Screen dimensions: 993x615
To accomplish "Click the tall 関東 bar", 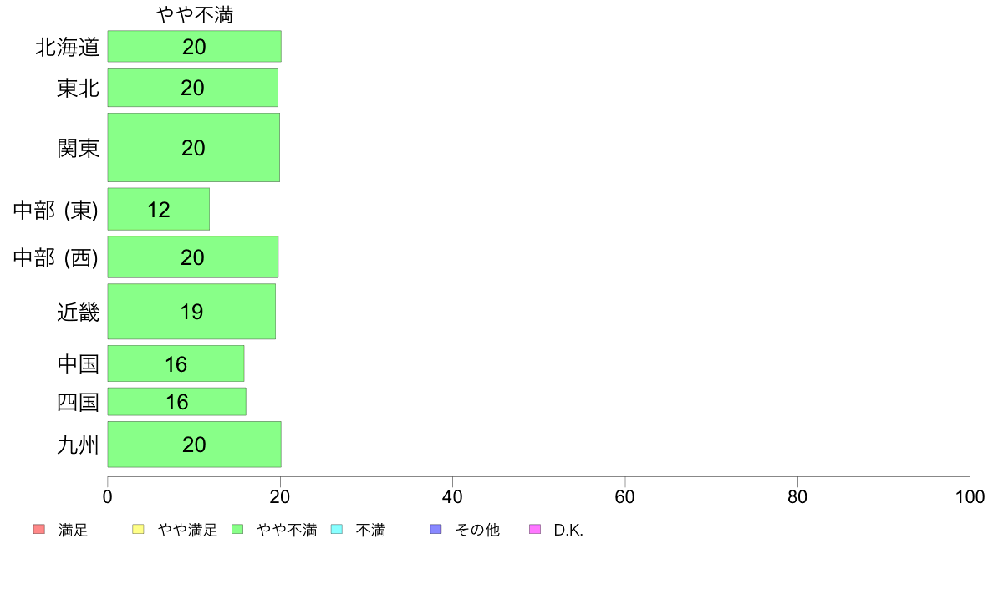I will [194, 148].
